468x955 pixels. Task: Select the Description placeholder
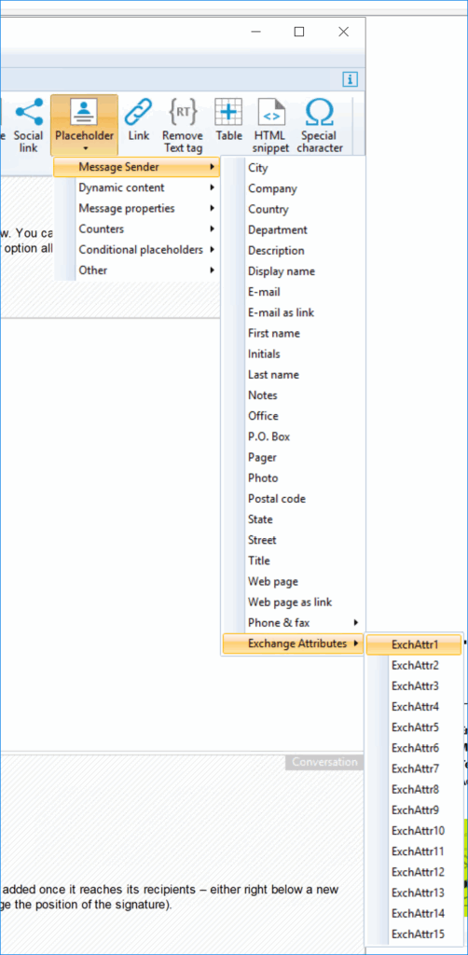coord(294,250)
